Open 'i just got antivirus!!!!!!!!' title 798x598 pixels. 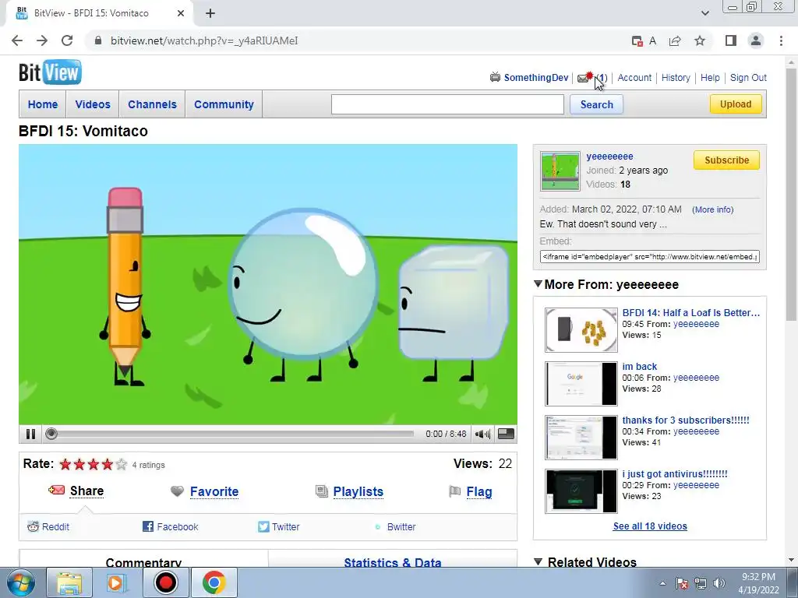(x=675, y=474)
